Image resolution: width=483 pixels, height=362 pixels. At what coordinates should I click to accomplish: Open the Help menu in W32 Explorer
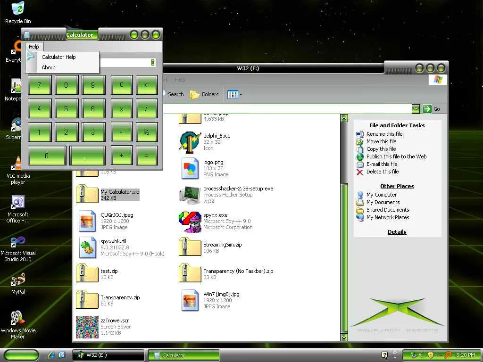[180, 80]
